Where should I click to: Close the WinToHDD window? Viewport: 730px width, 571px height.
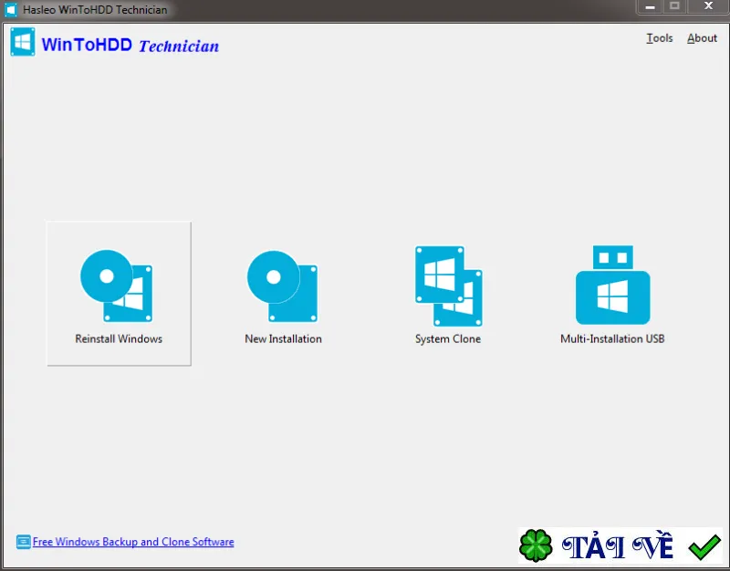point(709,6)
